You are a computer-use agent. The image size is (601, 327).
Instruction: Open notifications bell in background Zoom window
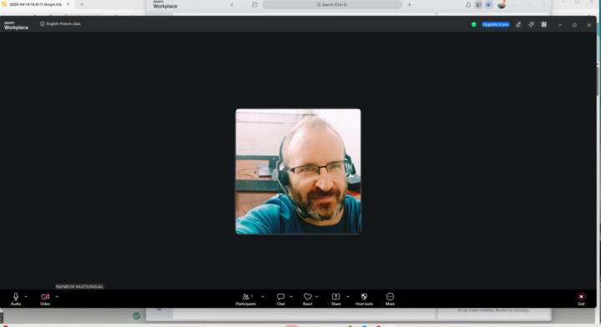tap(468, 5)
